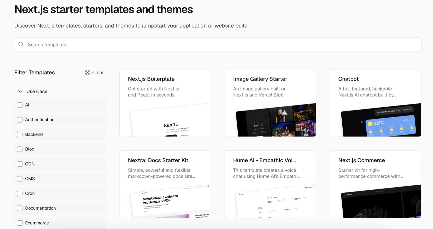Click the Next.js Boilerplate preview thumbnail

pos(171,120)
